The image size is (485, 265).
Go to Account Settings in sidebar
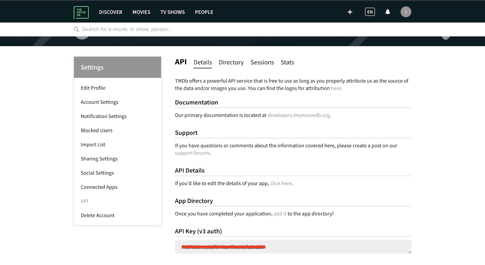[x=99, y=102]
